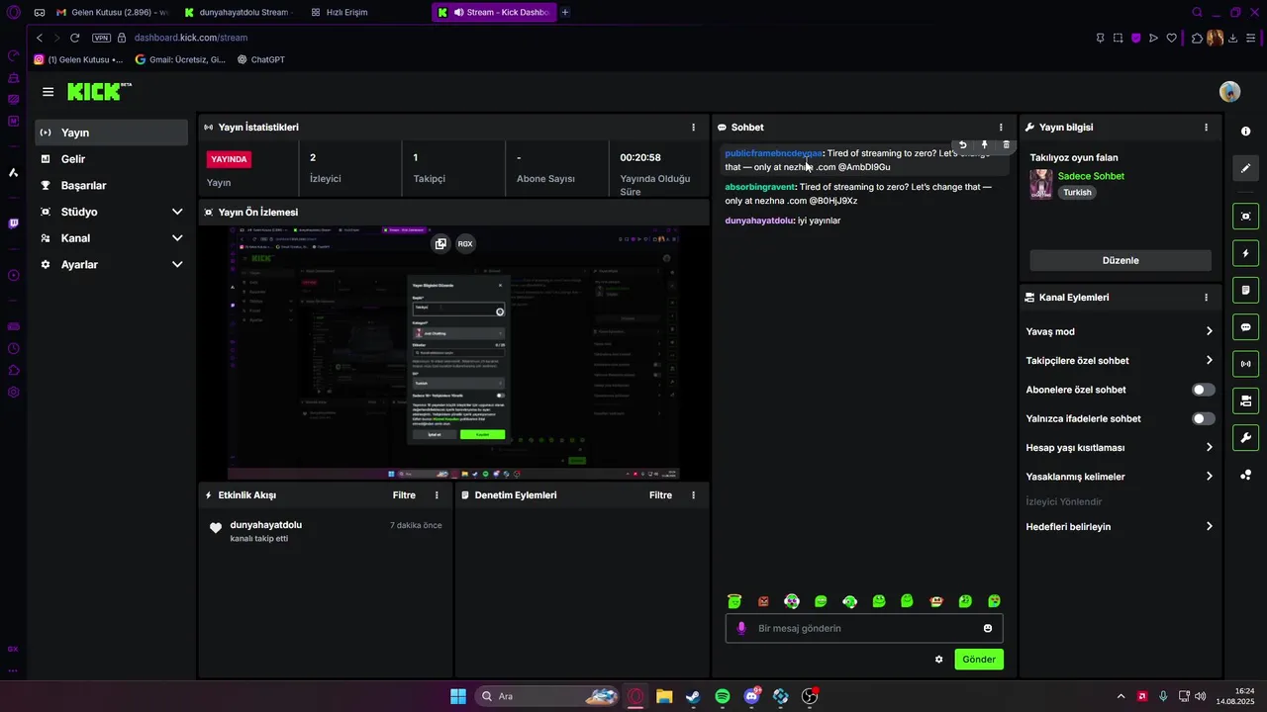Click the absorbingravent username in chat
Screen dimensions: 1267x712
[759, 187]
